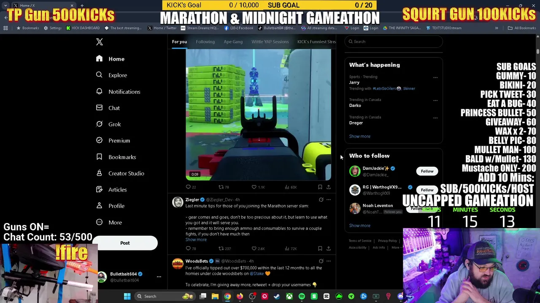Switch to KICK's Funniest Streamers tab
Viewport: 540px width, 303px height.
point(317,42)
